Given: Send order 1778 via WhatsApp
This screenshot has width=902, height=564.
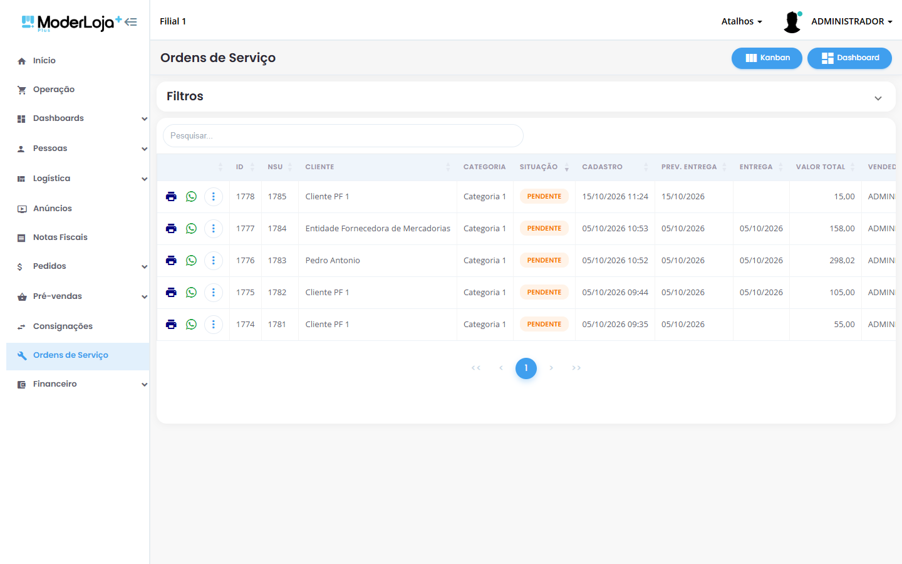Looking at the screenshot, I should point(192,197).
